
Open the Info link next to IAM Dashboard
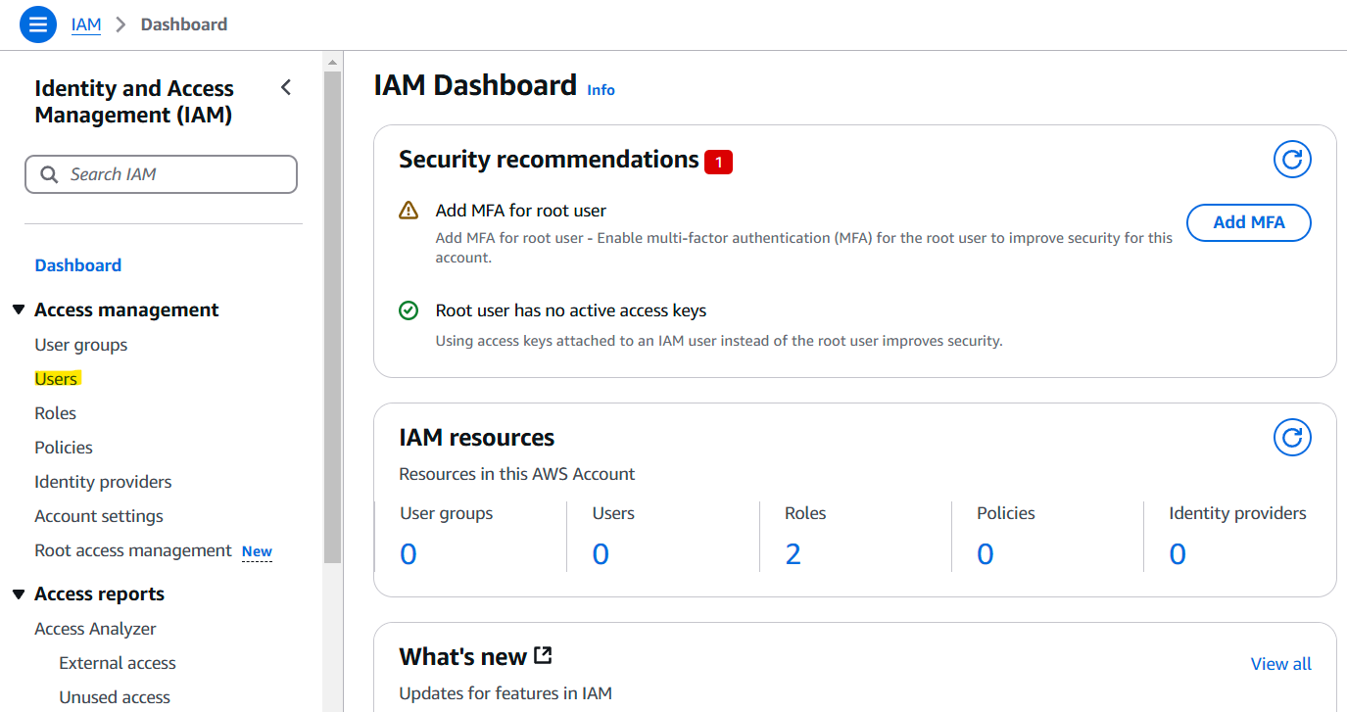(x=601, y=90)
